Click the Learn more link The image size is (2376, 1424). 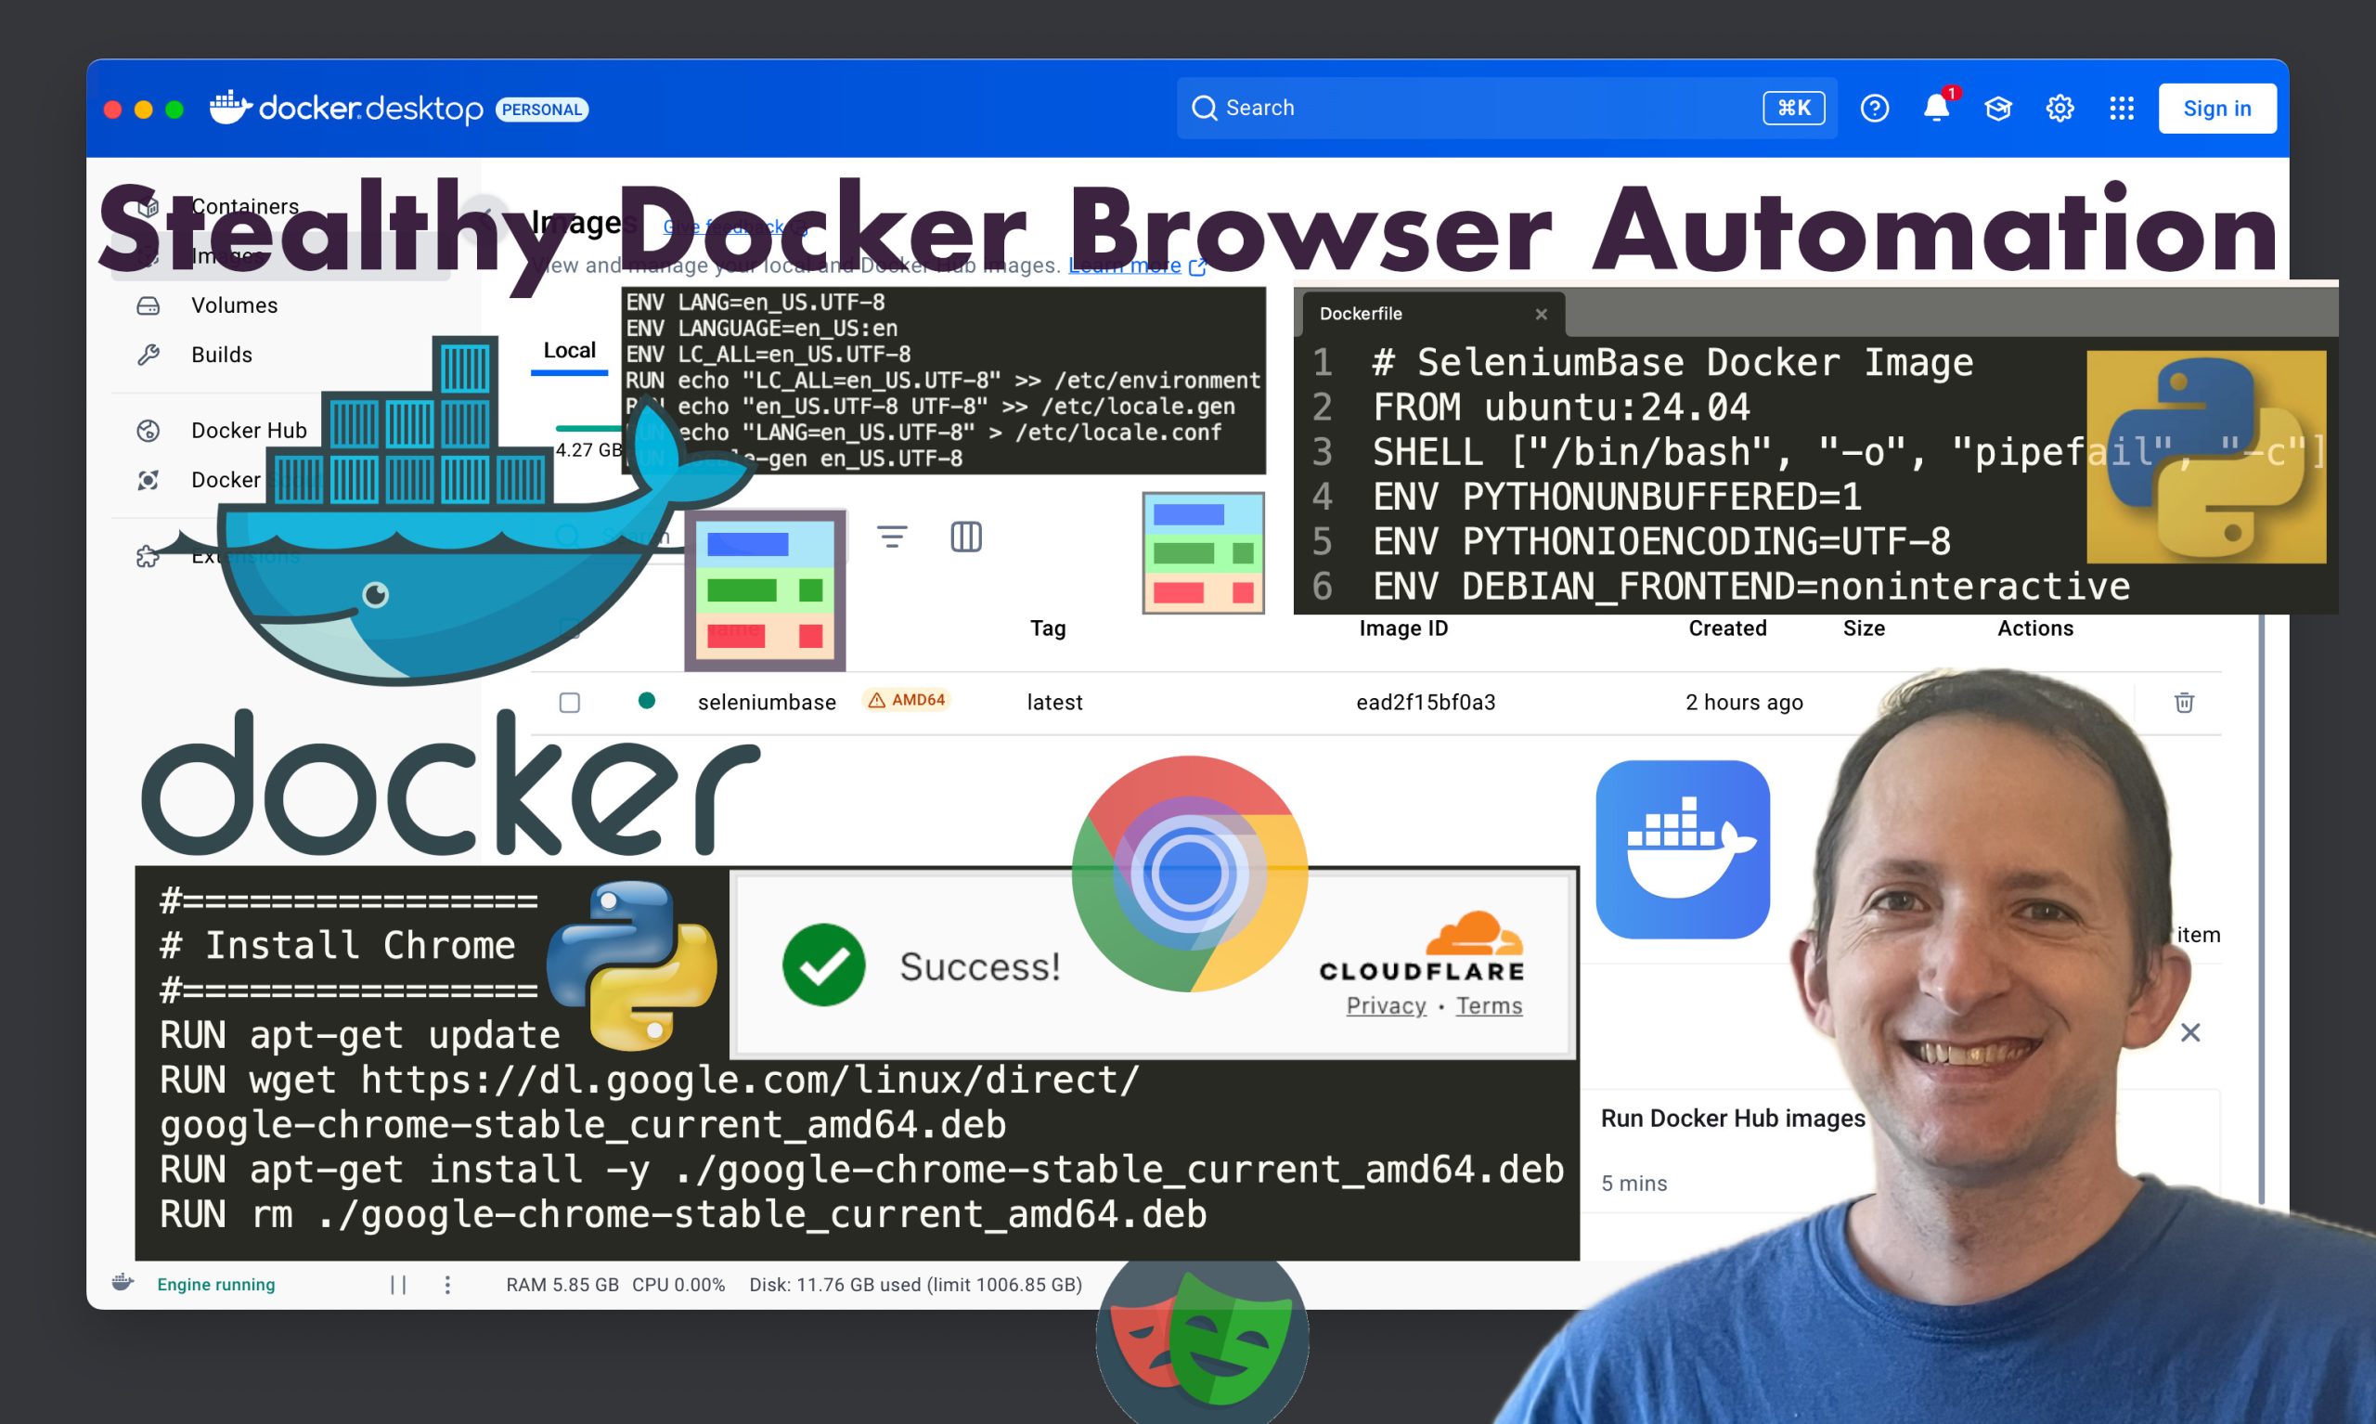[1137, 265]
